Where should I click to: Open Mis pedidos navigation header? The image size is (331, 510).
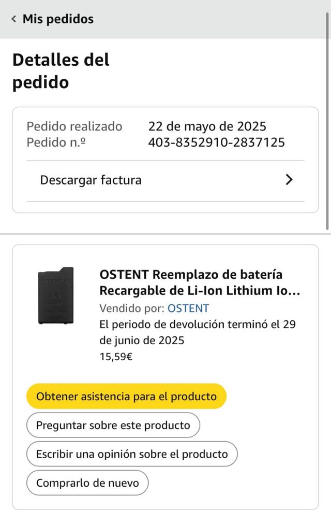click(x=57, y=19)
